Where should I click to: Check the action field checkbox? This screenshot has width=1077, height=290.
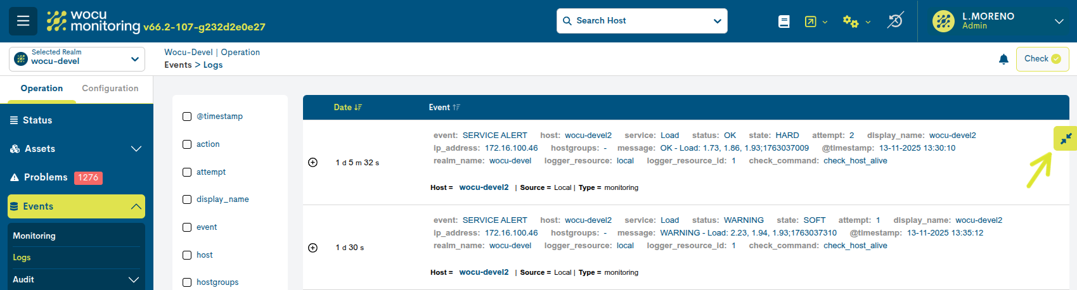[x=187, y=144]
